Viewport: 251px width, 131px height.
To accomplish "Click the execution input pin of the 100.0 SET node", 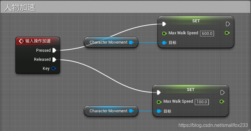I will (x=159, y=92).
